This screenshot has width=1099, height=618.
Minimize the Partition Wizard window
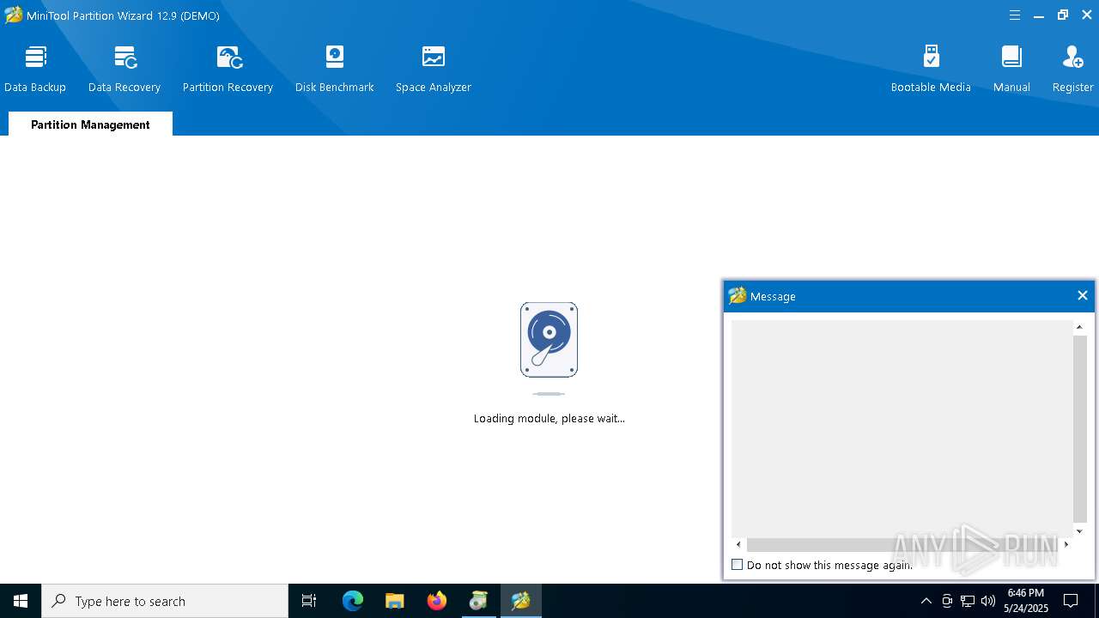pyautogui.click(x=1039, y=15)
